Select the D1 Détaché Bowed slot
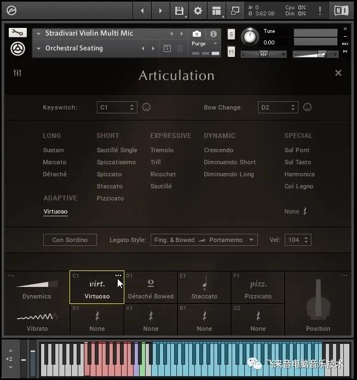The width and height of the screenshot is (357, 380). point(151,287)
